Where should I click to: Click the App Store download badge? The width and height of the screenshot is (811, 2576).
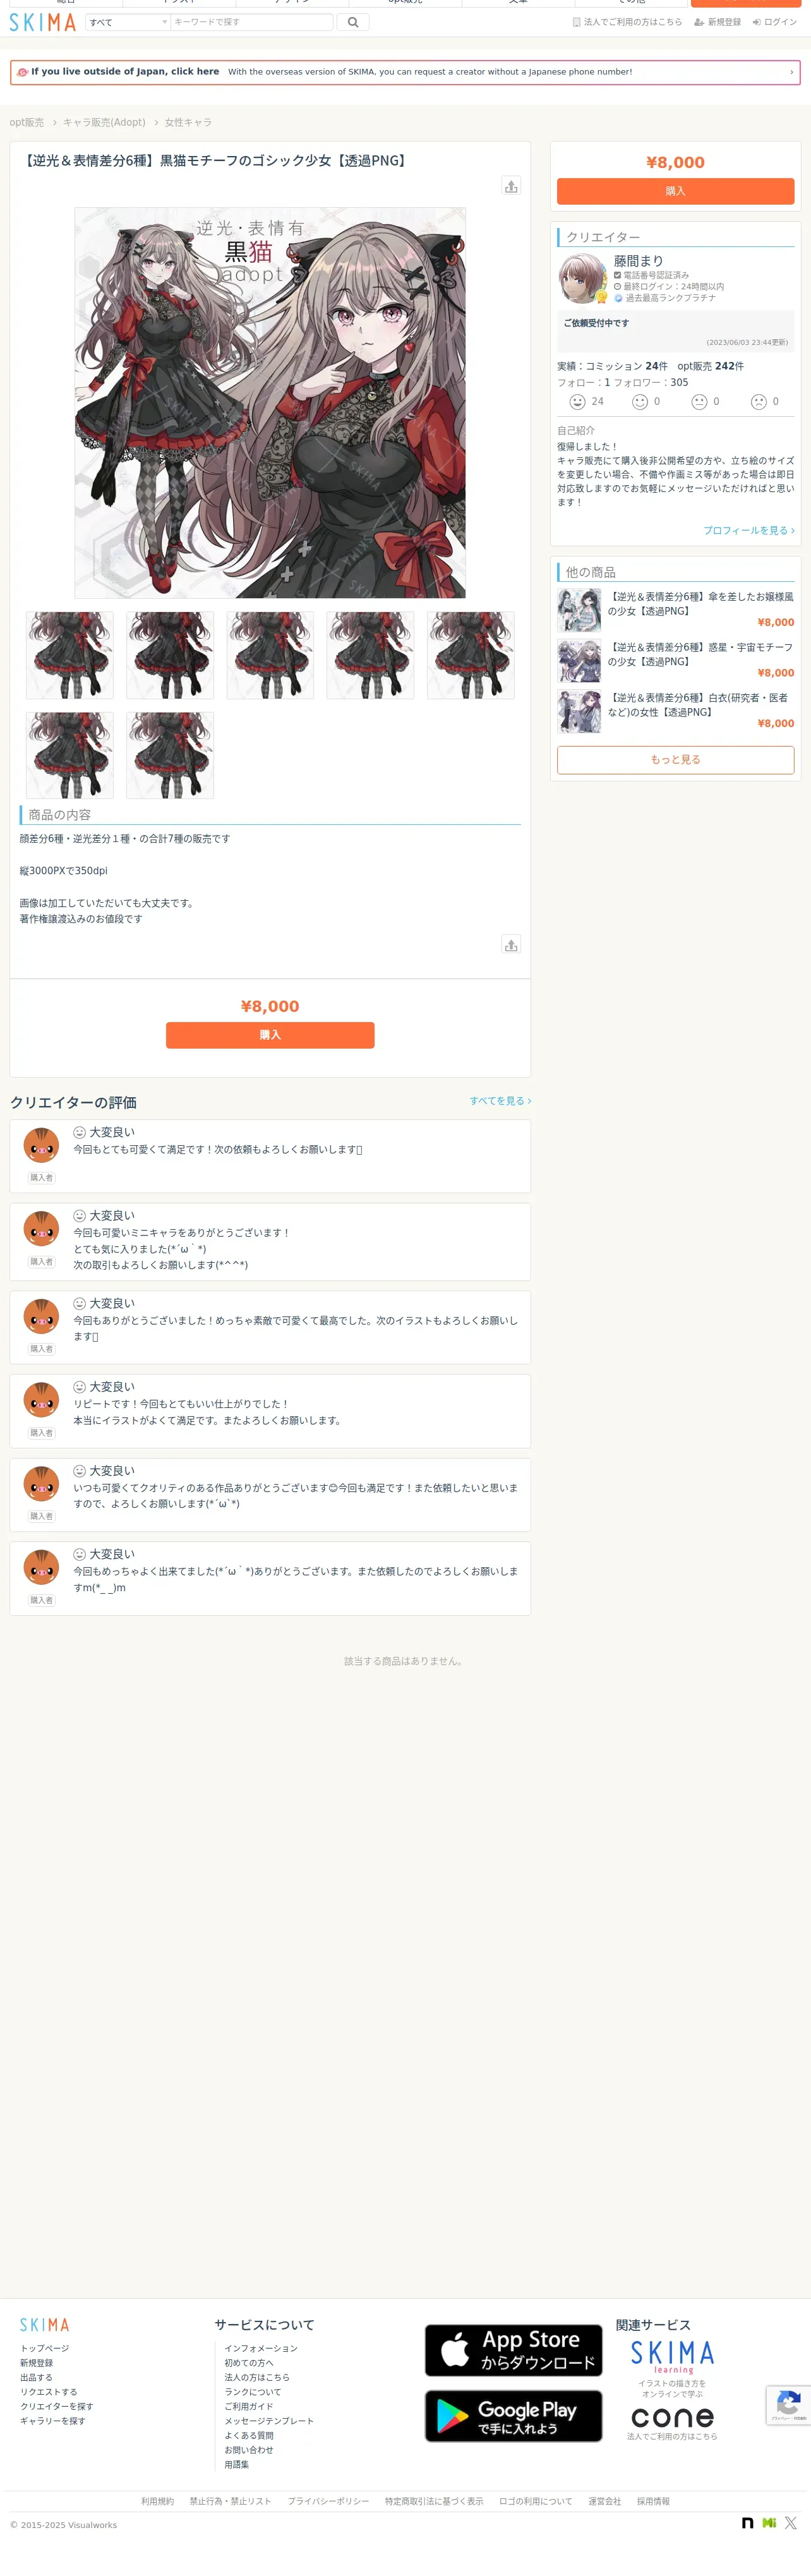click(513, 2350)
